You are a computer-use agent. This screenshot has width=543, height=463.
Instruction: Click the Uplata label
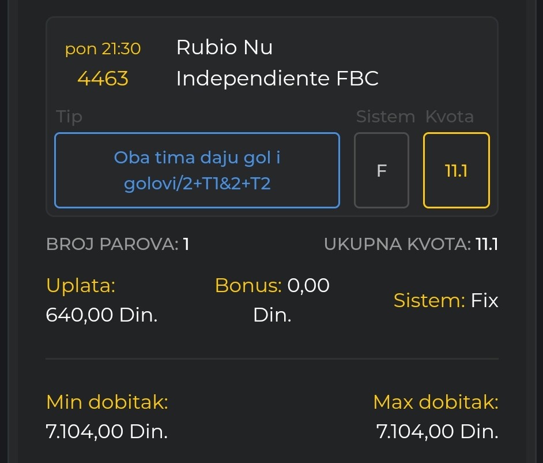tap(81, 286)
